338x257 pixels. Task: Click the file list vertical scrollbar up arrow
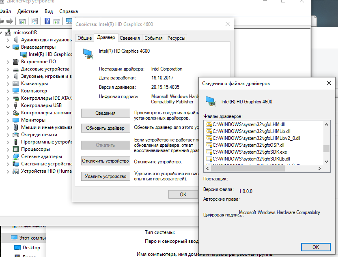[x=326, y=124]
